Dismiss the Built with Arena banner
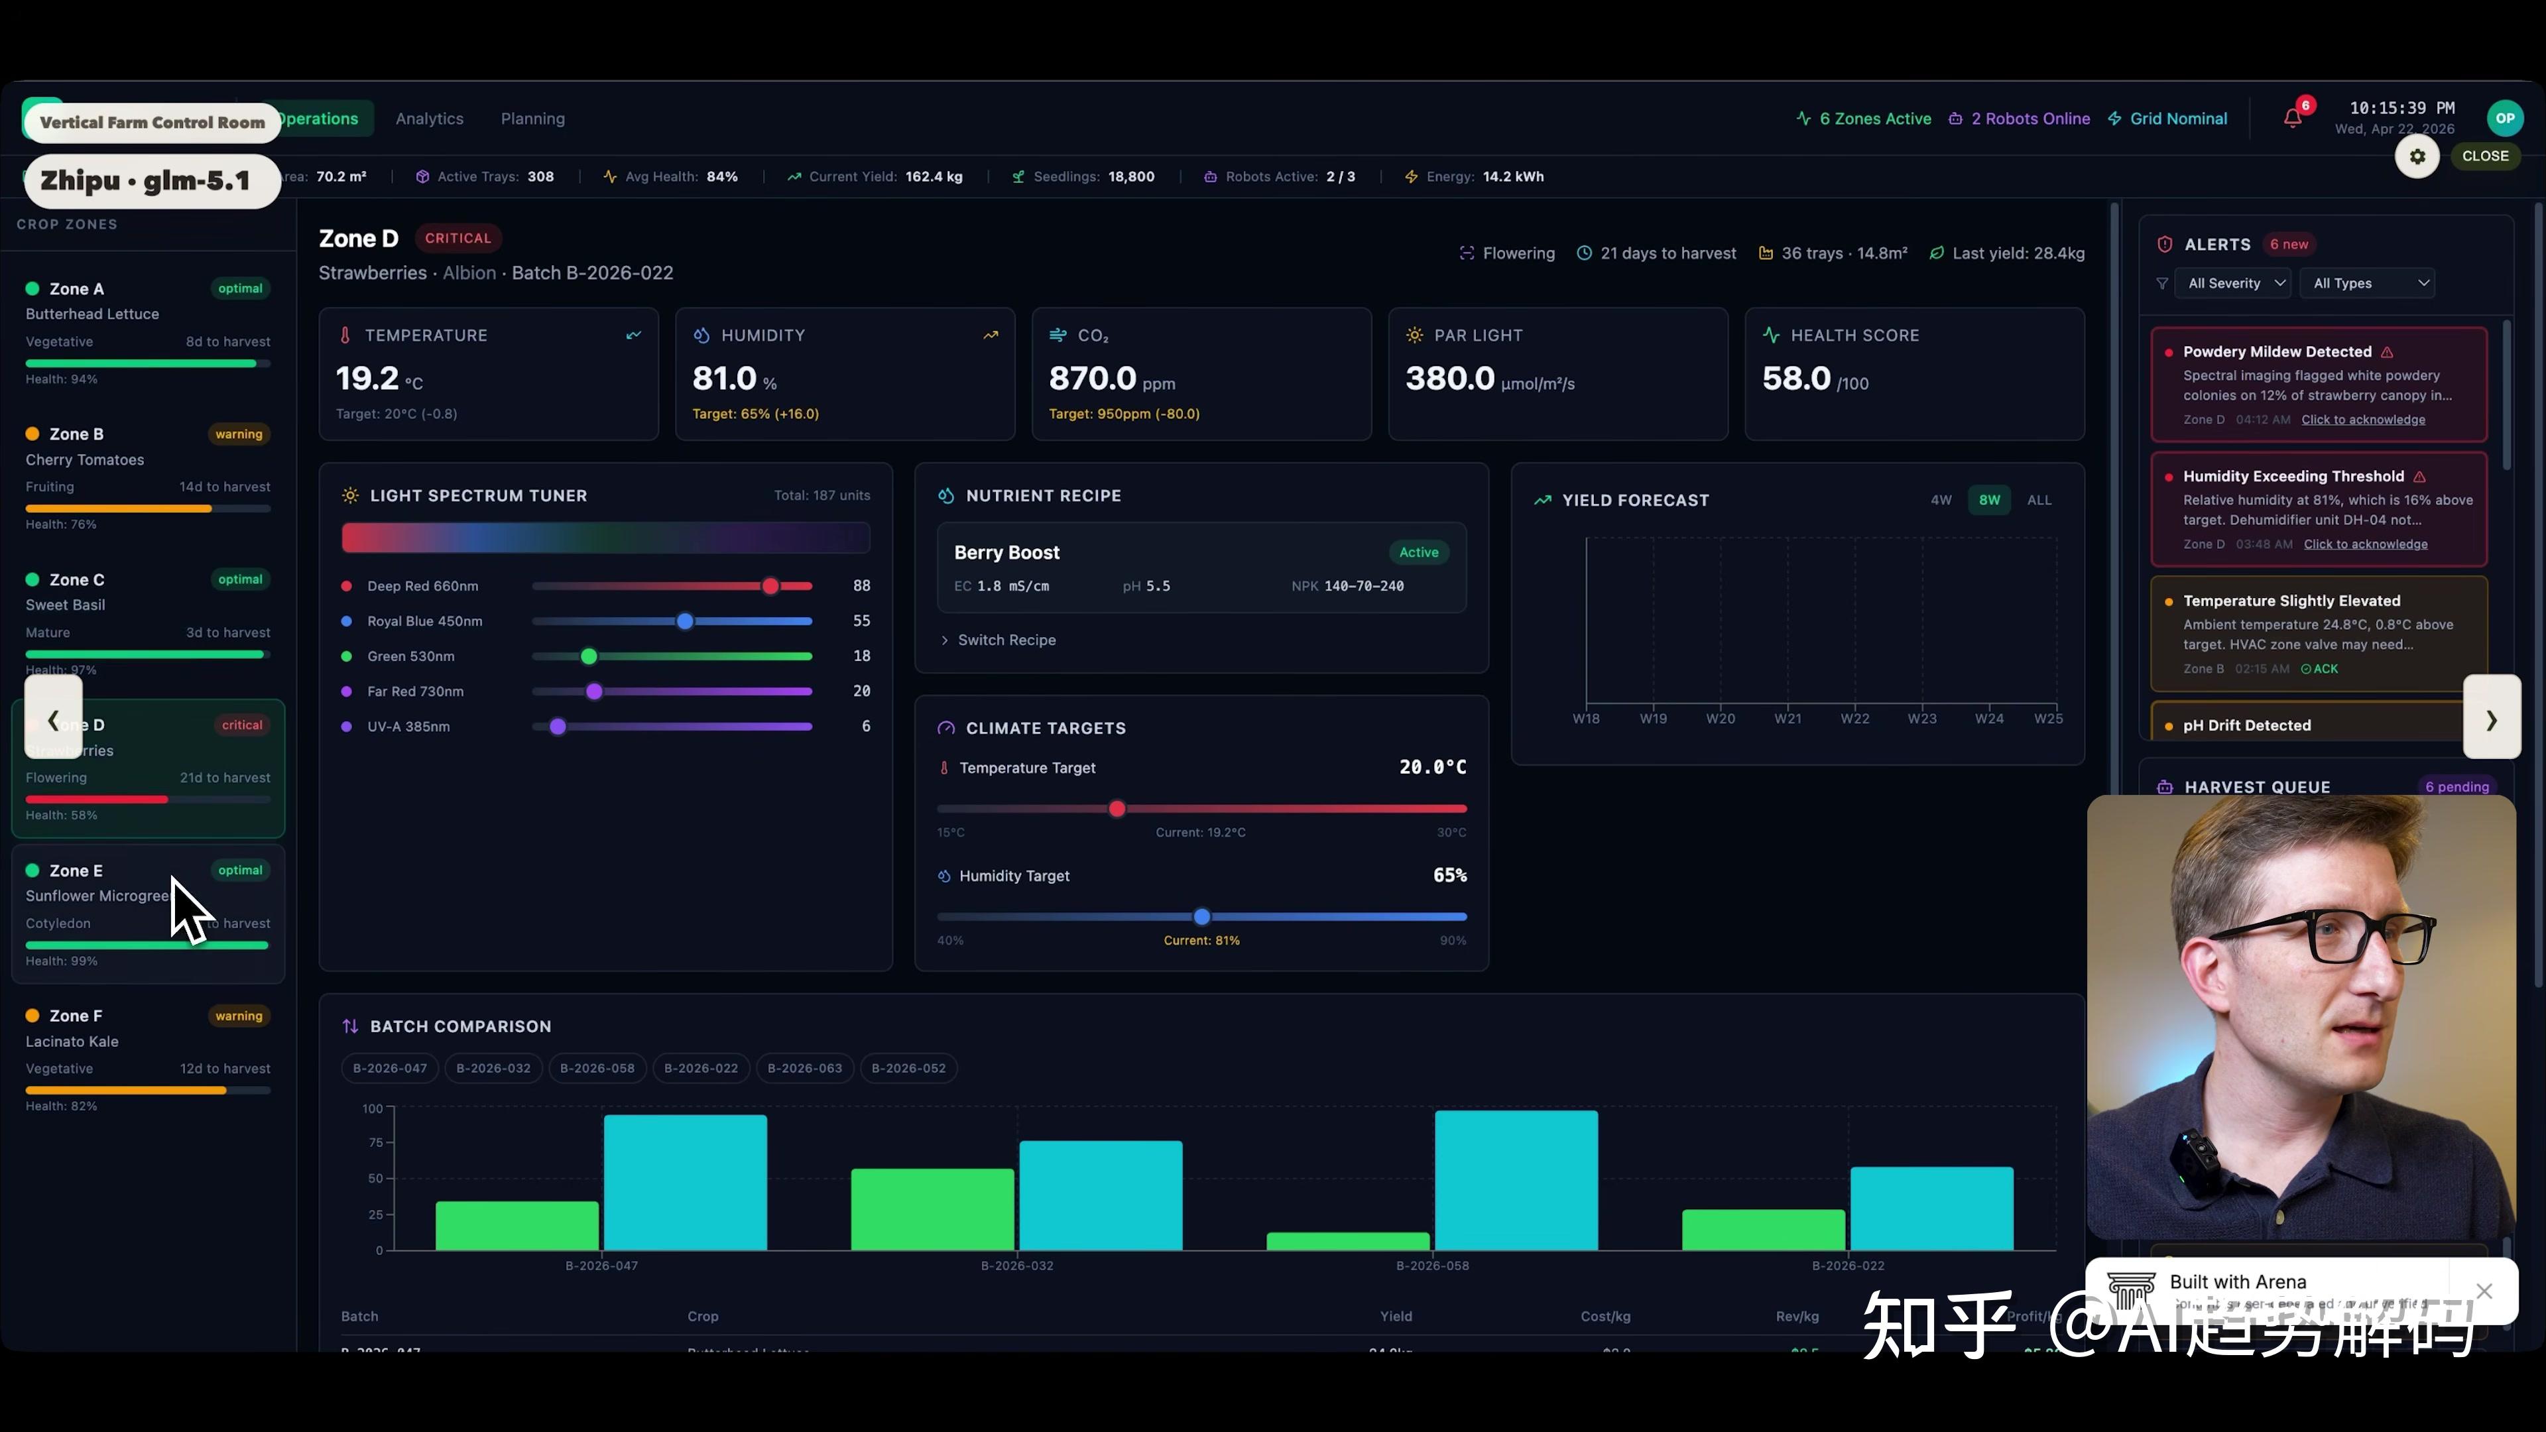Screen dimensions: 2546x1432 pyautogui.click(x=2484, y=1291)
